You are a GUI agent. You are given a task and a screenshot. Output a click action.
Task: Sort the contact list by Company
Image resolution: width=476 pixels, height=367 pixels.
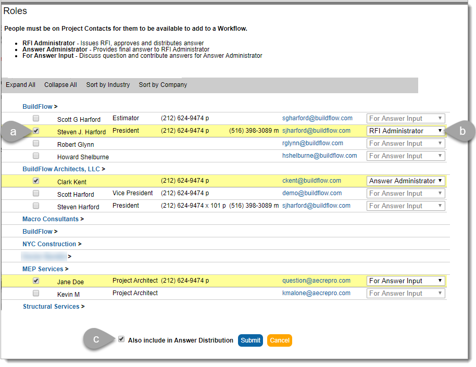[x=162, y=84]
